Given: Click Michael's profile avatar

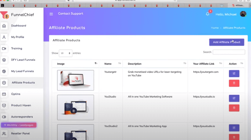Looking at the screenshot, I should (x=243, y=14).
